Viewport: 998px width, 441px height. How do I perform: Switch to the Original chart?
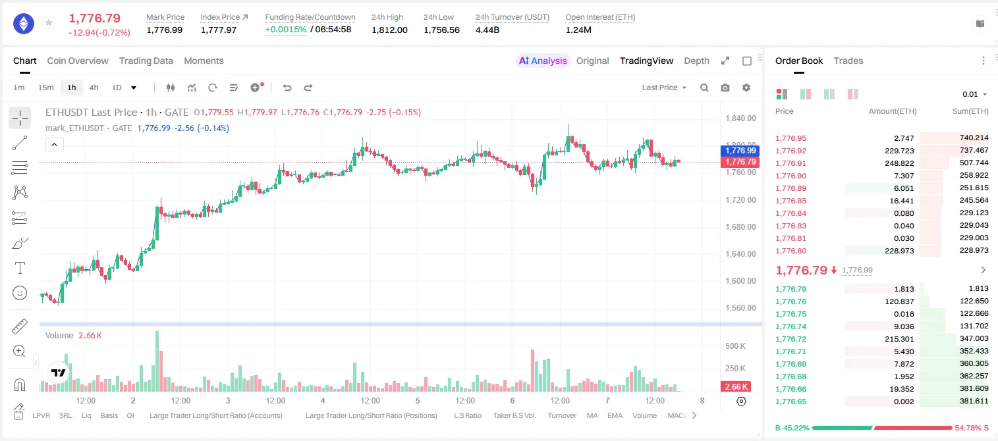pos(593,61)
